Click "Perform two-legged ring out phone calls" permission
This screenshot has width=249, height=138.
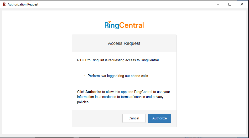pos(118,76)
